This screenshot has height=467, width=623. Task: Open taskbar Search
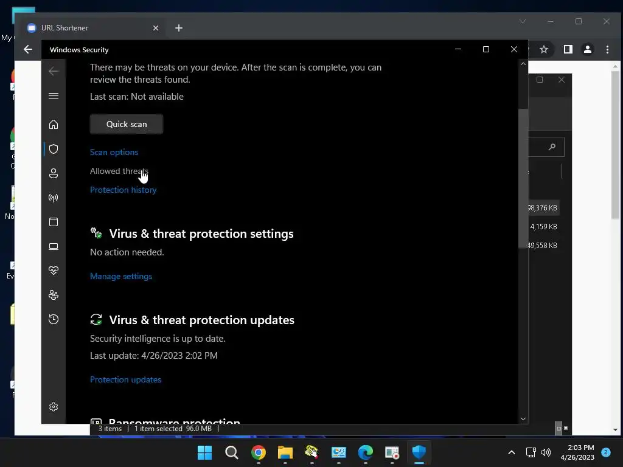(232, 452)
